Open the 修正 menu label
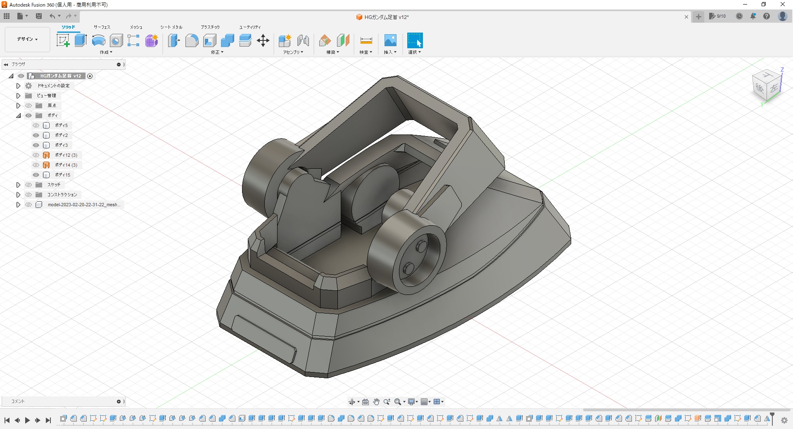This screenshot has height=429, width=793. click(217, 52)
